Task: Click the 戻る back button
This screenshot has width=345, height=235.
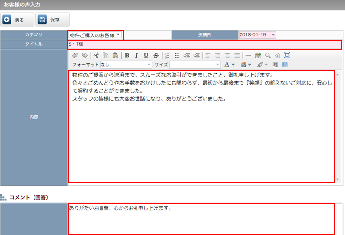Action: (x=17, y=20)
